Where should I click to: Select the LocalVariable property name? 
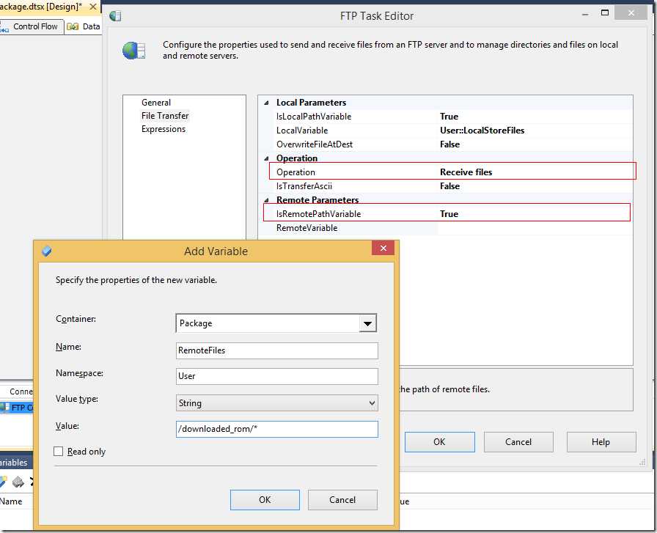tap(301, 131)
